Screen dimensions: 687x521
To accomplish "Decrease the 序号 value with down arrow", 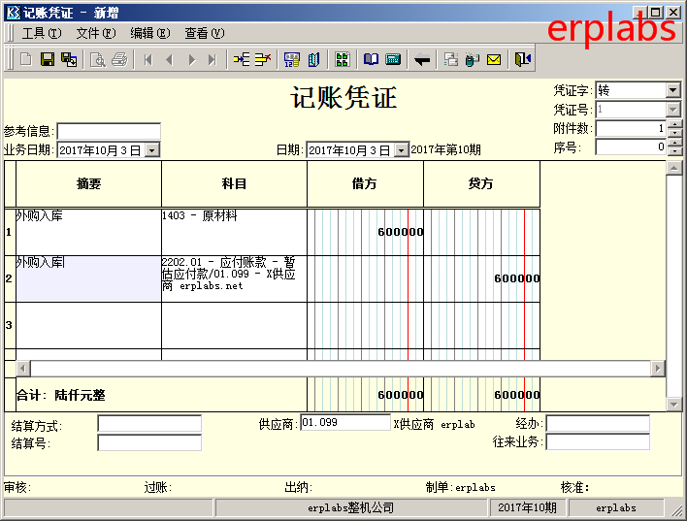I will tap(675, 151).
